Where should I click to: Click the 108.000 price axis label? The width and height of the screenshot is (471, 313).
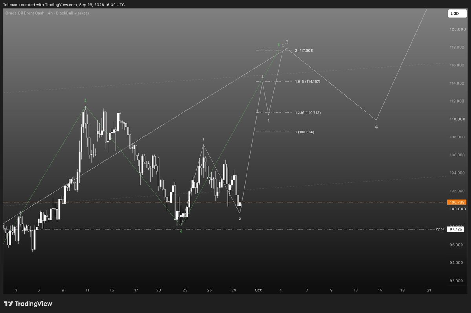click(458, 137)
